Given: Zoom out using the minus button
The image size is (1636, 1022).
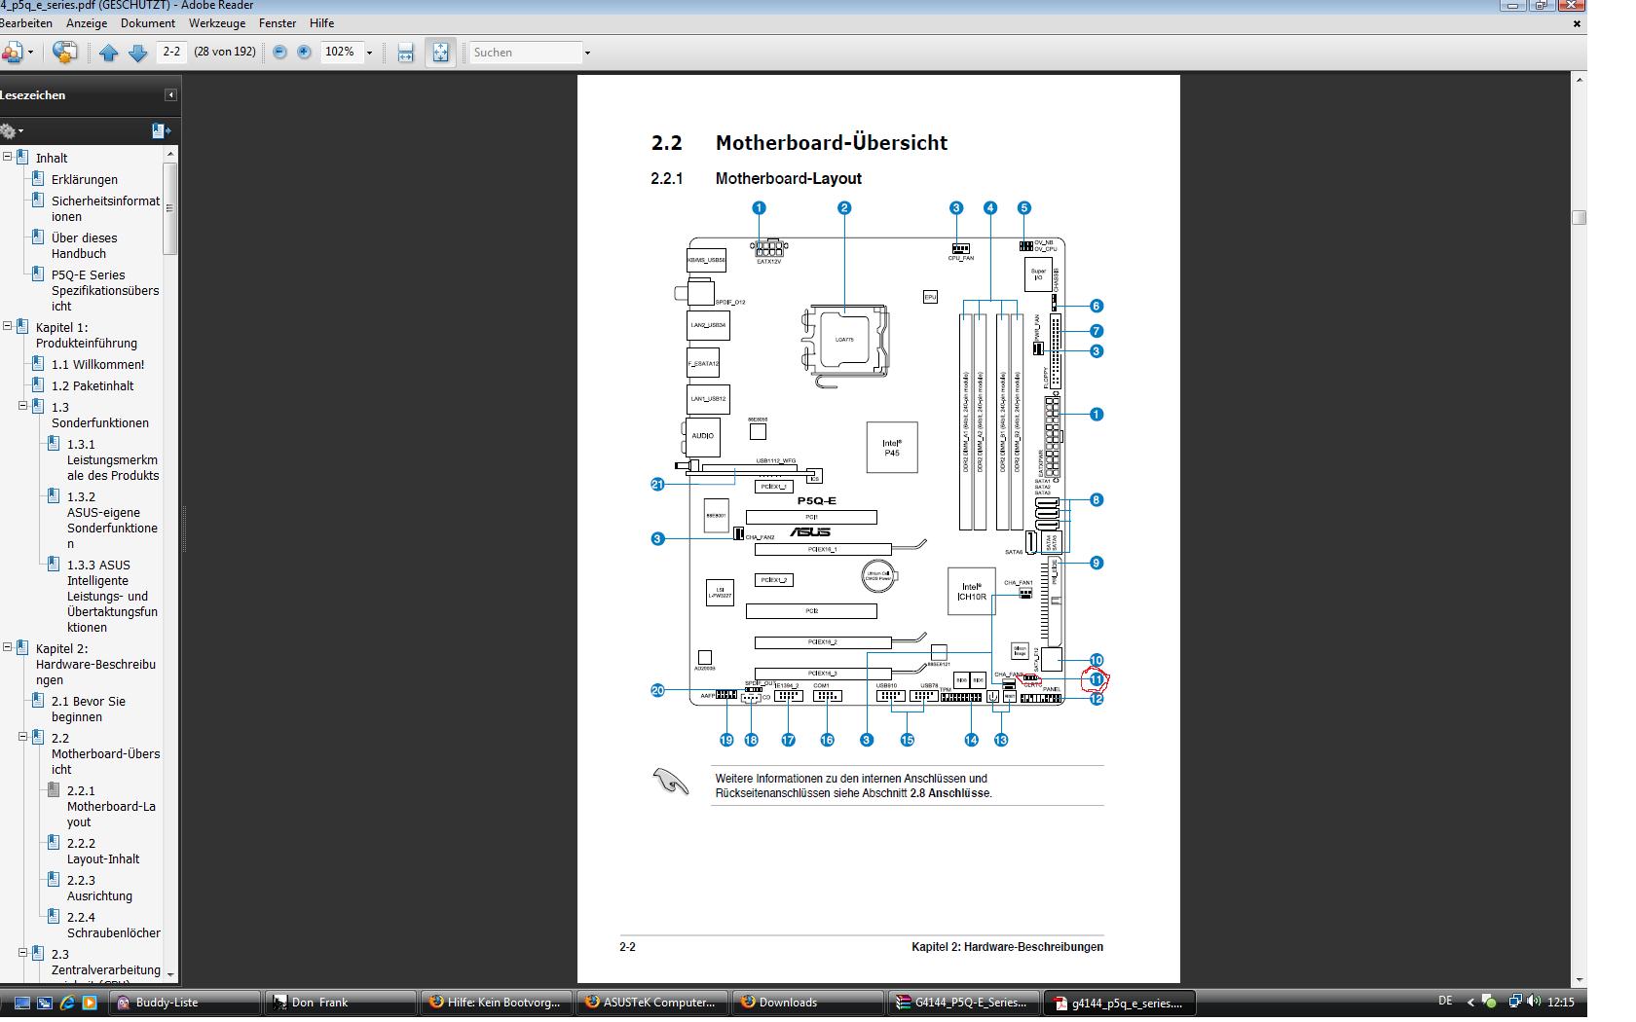Looking at the screenshot, I should click(279, 52).
